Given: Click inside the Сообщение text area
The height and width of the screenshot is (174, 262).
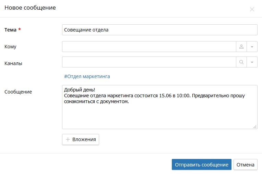Looking at the screenshot, I should (x=159, y=107).
